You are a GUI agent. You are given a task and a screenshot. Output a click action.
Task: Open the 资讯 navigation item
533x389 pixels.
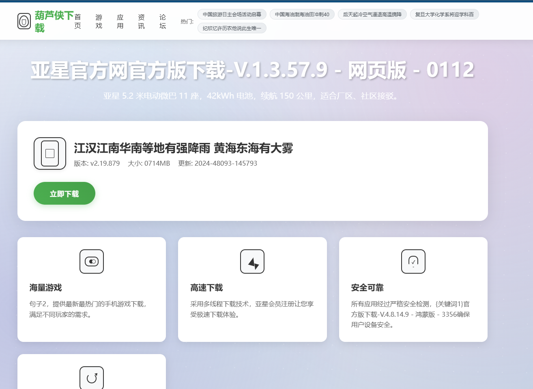pos(141,22)
